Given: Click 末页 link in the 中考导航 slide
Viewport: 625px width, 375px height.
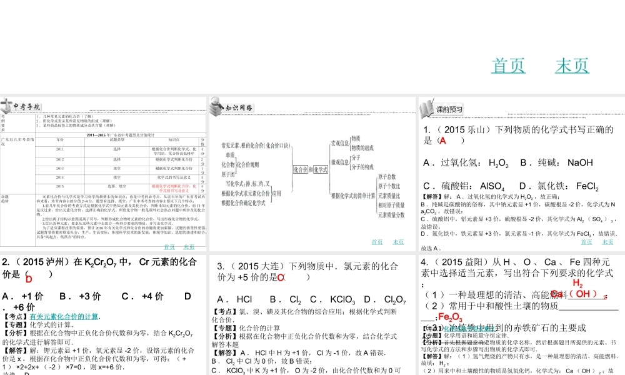Looking at the screenshot, I should 189,247.
